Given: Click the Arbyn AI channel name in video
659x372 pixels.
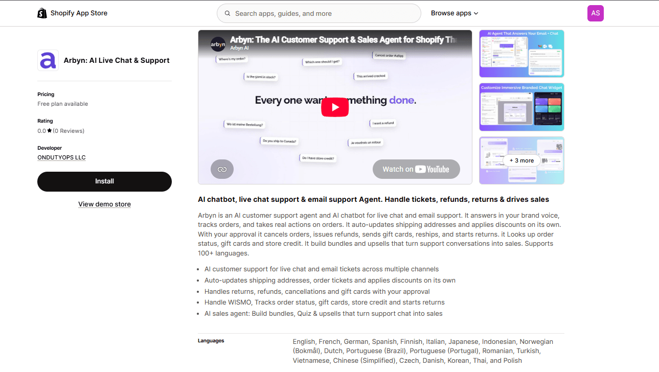Looking at the screenshot, I should point(240,48).
